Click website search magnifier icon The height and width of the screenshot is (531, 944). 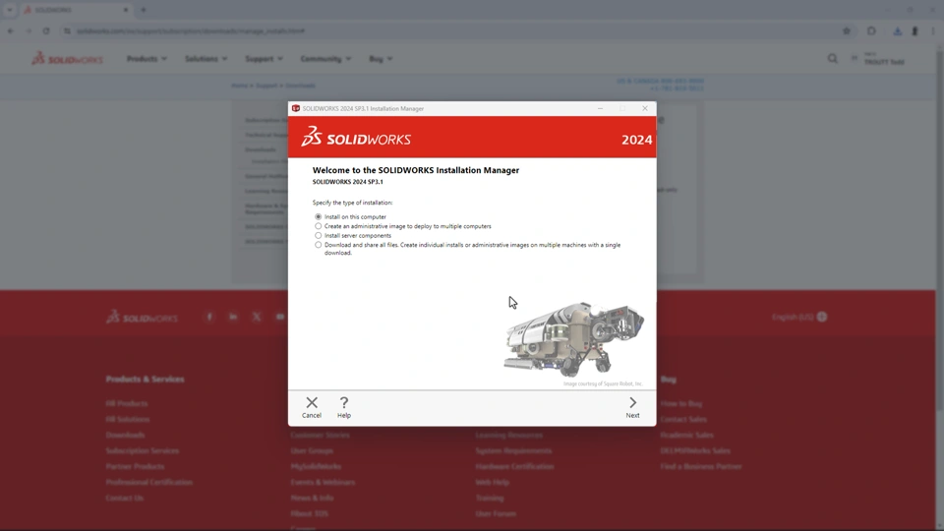click(832, 58)
